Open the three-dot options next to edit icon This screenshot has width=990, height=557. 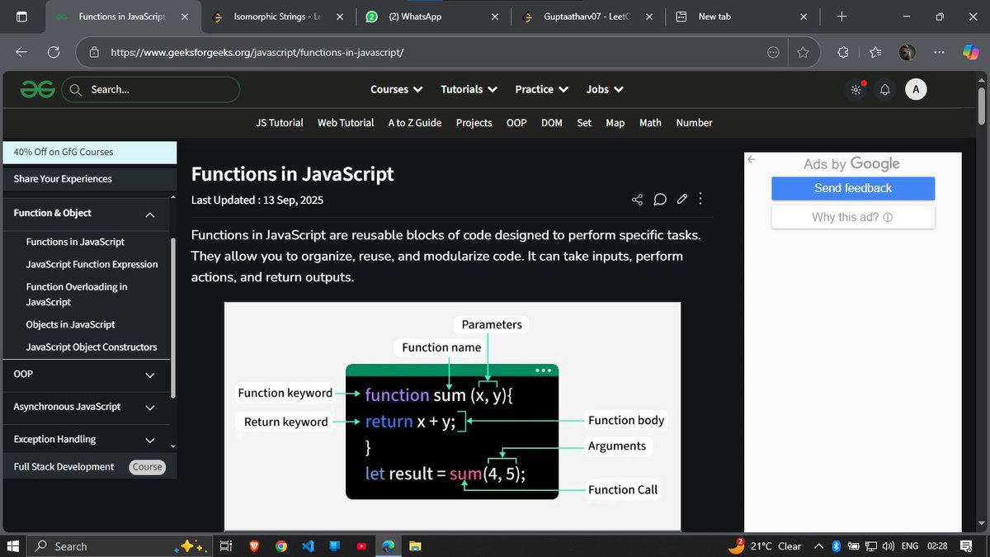click(x=700, y=198)
